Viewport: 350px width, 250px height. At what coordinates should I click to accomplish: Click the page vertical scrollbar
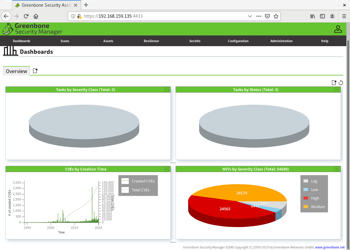point(348,145)
